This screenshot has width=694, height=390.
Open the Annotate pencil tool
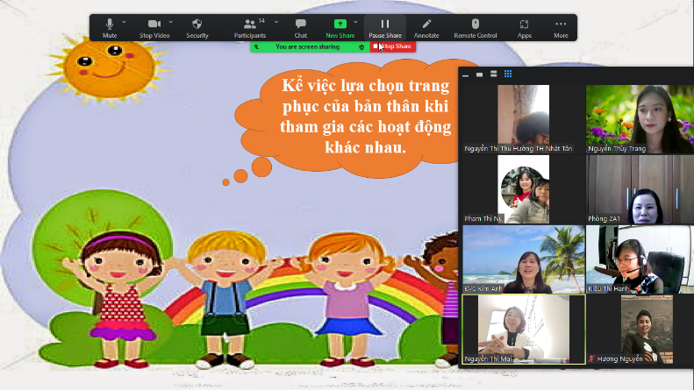point(426,26)
